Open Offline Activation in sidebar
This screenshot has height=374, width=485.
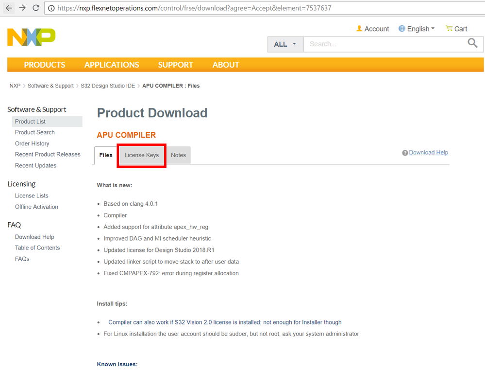coord(36,207)
